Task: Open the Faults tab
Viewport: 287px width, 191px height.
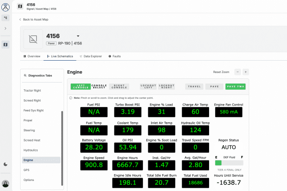Action: [x=114, y=56]
